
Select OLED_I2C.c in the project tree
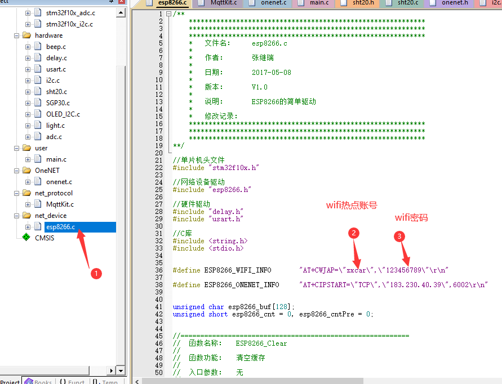click(63, 114)
